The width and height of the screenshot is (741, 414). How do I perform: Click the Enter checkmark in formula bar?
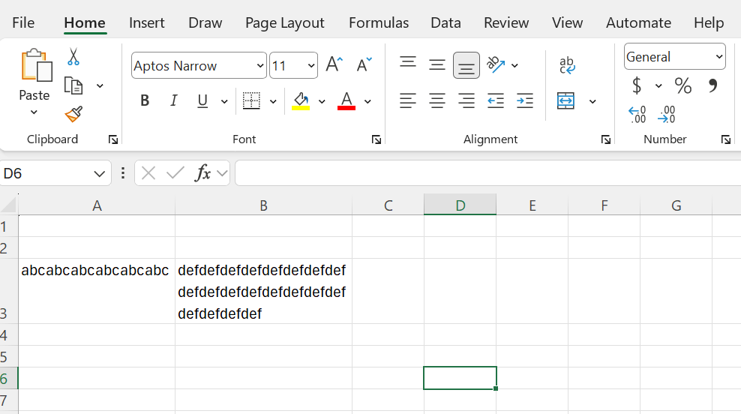tap(175, 173)
